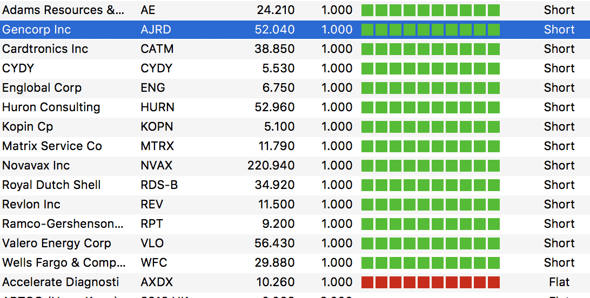Select the CYDY name cell
Image resolution: width=590 pixels, height=298 pixels.
18,69
